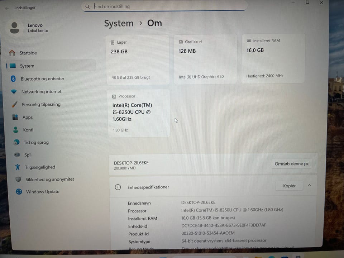The image size is (344, 258).
Task: Open the Processor i5-8250U card
Action: pos(139,113)
